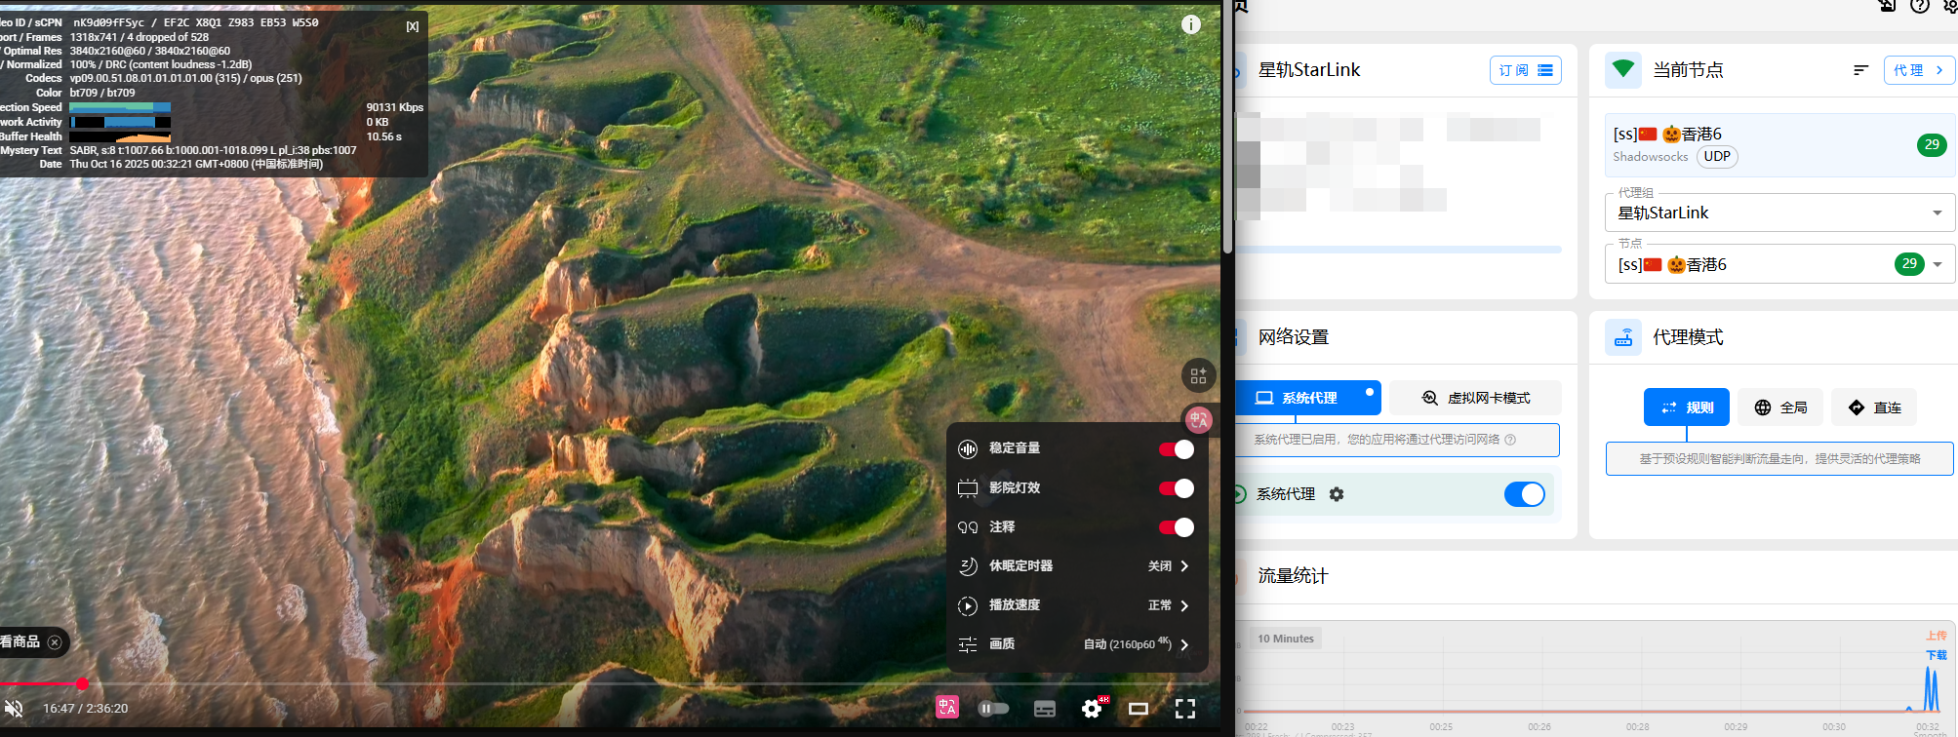This screenshot has width=1958, height=737.
Task: Disable the 影院灯效 switch
Action: pos(1176,488)
